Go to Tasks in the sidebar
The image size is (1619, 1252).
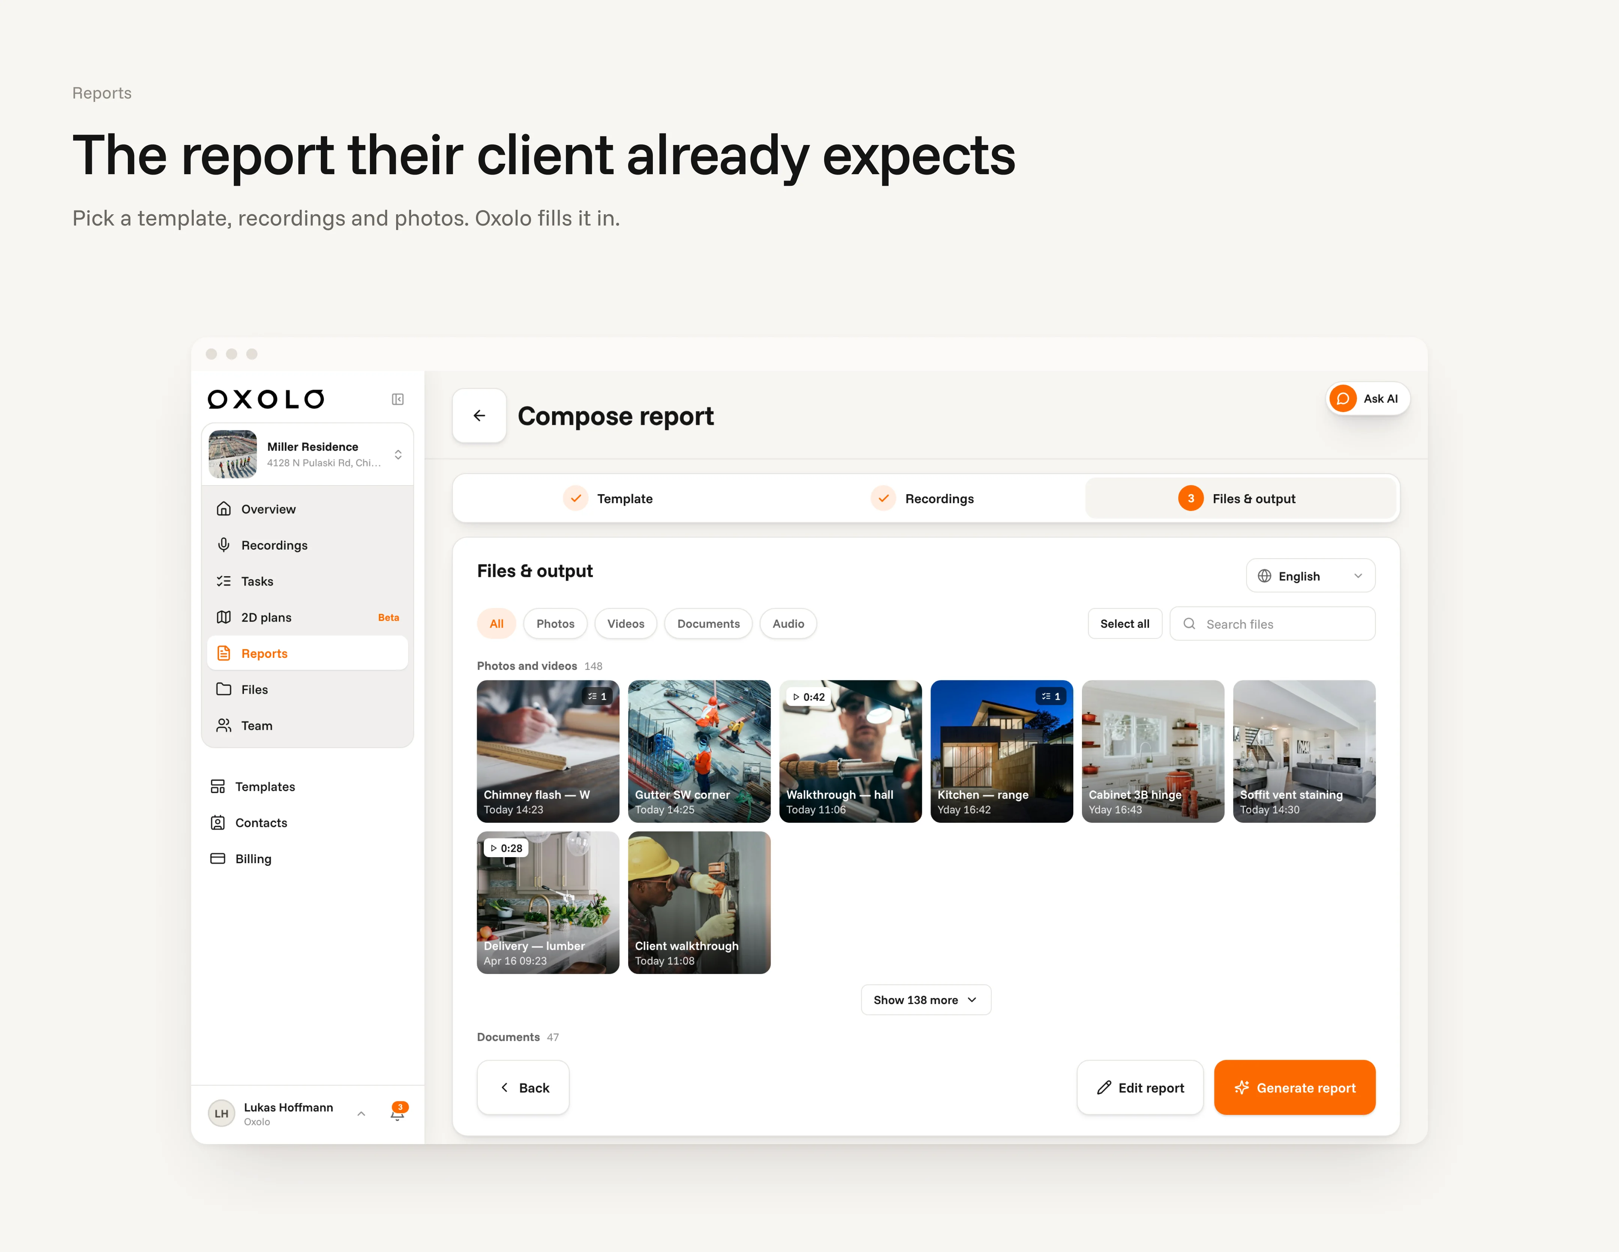[308, 581]
